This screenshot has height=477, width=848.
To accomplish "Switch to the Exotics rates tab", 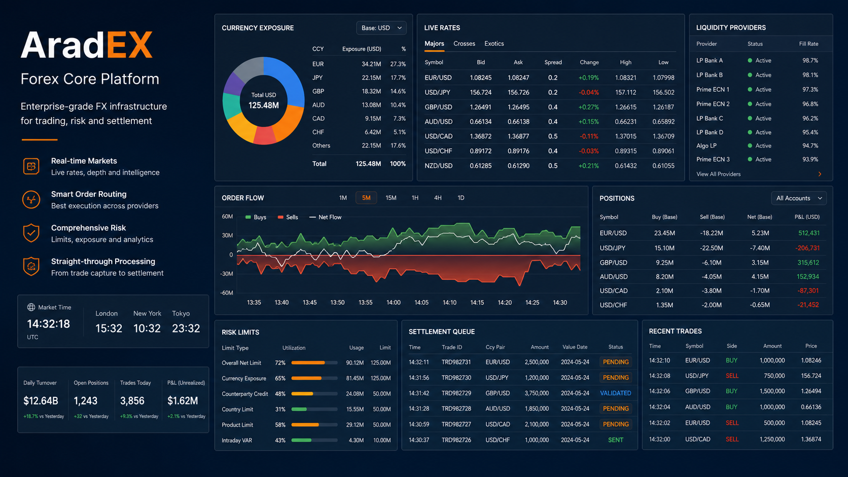I will coord(494,44).
